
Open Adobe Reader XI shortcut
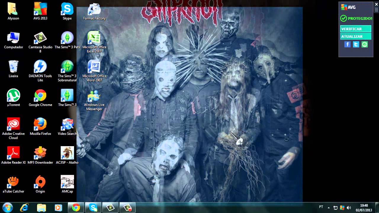coord(13,156)
